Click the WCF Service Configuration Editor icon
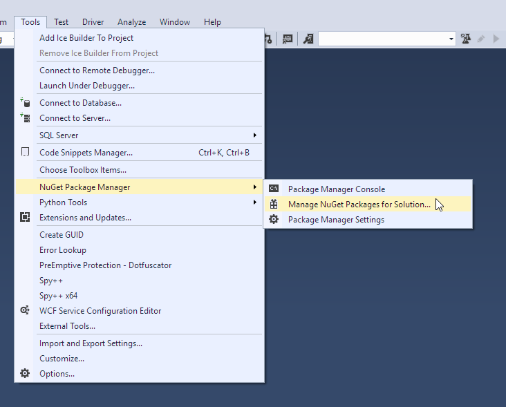The width and height of the screenshot is (506, 407). pyautogui.click(x=26, y=311)
